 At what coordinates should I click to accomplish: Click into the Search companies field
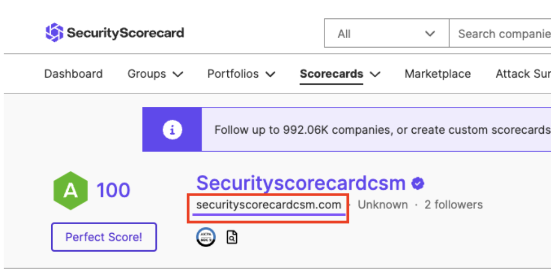(x=501, y=33)
